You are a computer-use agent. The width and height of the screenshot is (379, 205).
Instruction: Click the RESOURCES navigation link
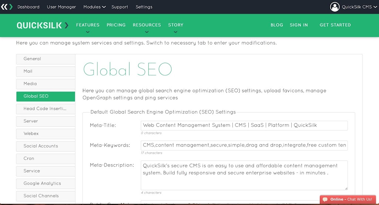tap(147, 25)
